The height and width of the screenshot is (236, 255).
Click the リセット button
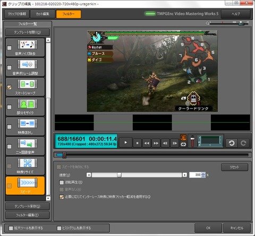tap(234, 167)
